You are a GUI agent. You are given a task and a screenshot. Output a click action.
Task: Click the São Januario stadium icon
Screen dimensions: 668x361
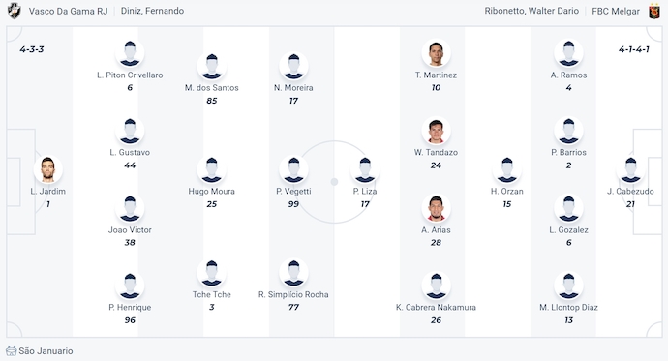point(11,350)
